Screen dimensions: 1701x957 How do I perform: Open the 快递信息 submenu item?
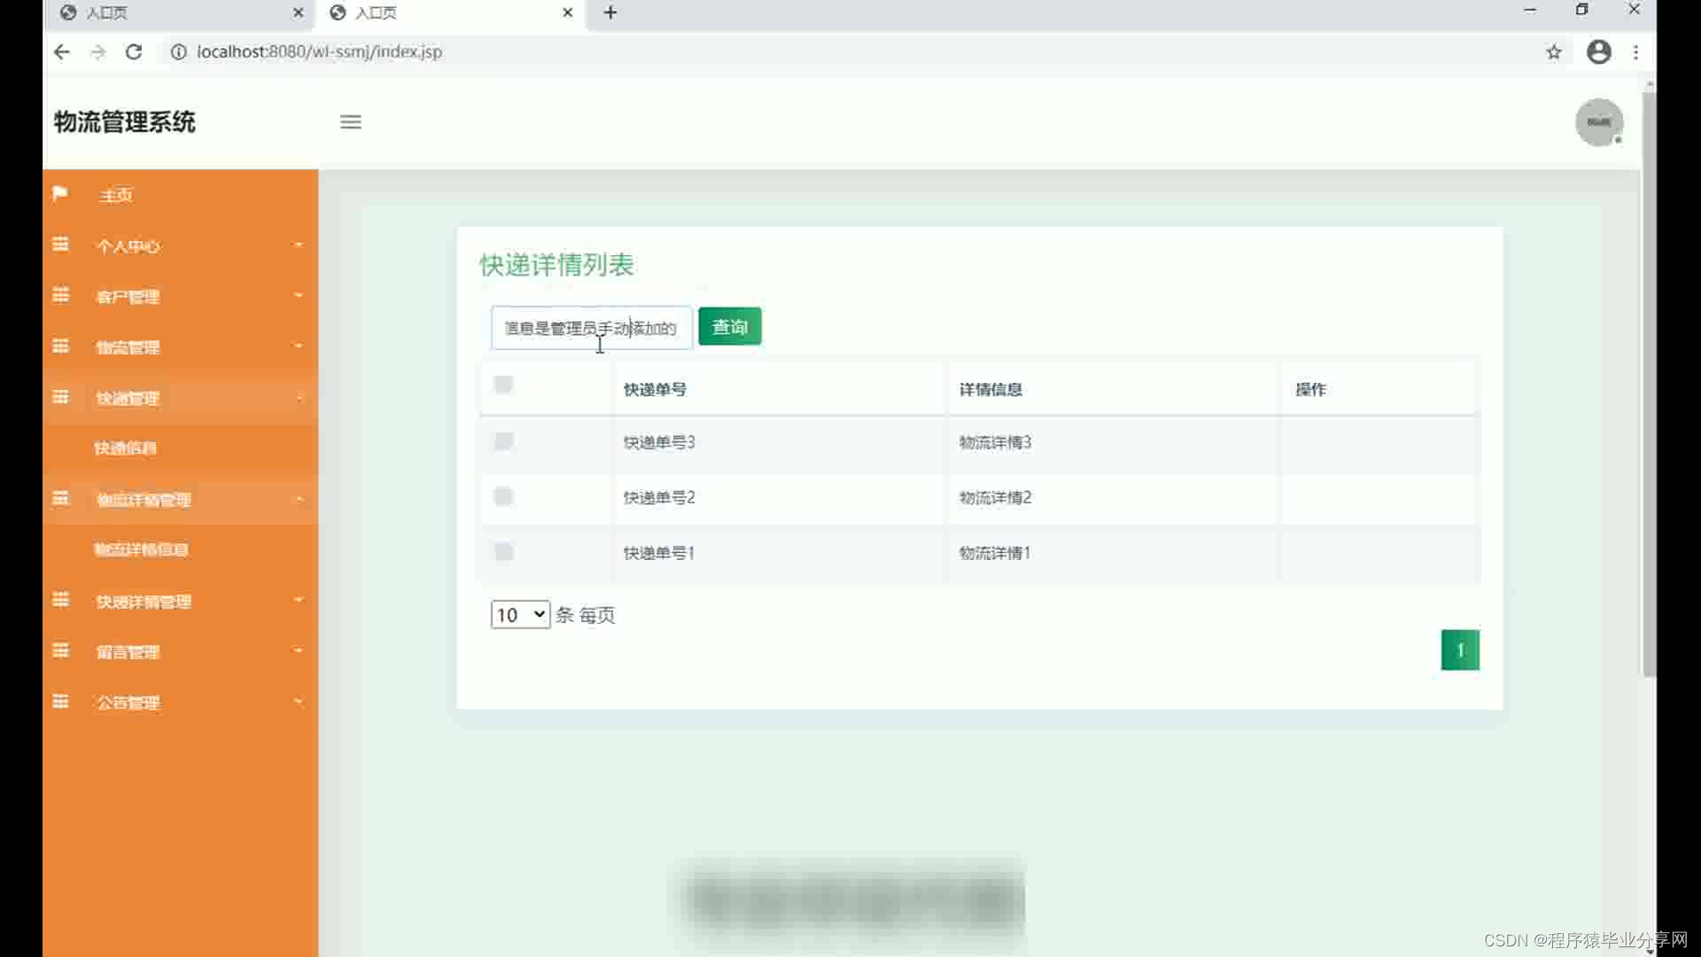point(126,448)
